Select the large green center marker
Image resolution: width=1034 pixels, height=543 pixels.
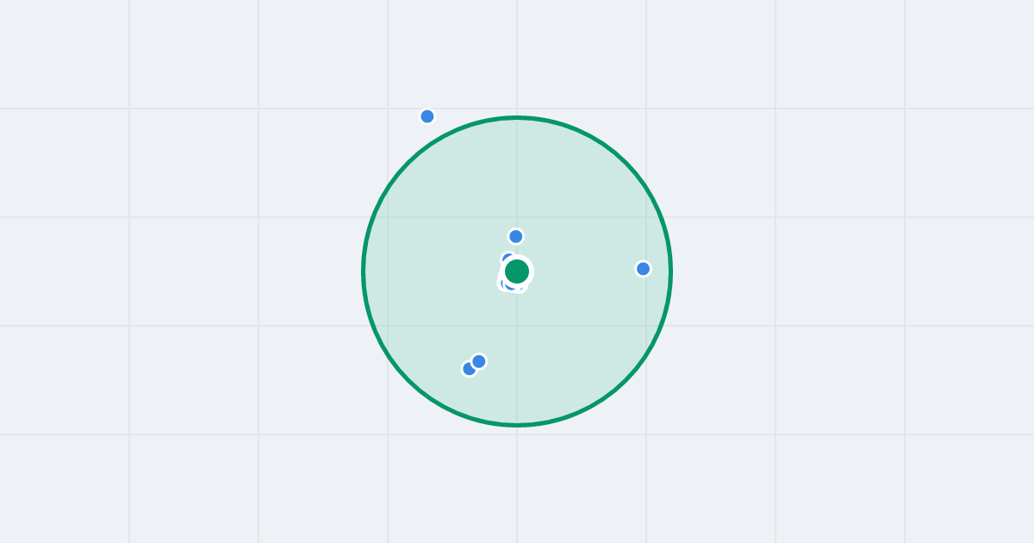pyautogui.click(x=517, y=271)
